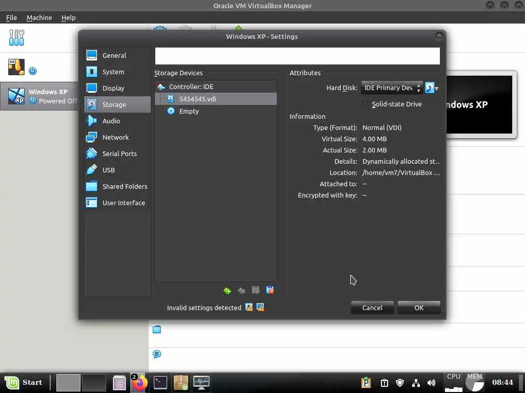The height and width of the screenshot is (393, 525).
Task: Open Firefox from the taskbar
Action: click(x=139, y=382)
